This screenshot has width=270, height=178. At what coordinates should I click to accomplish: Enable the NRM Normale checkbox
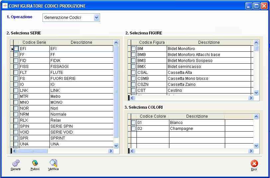(x=16, y=114)
